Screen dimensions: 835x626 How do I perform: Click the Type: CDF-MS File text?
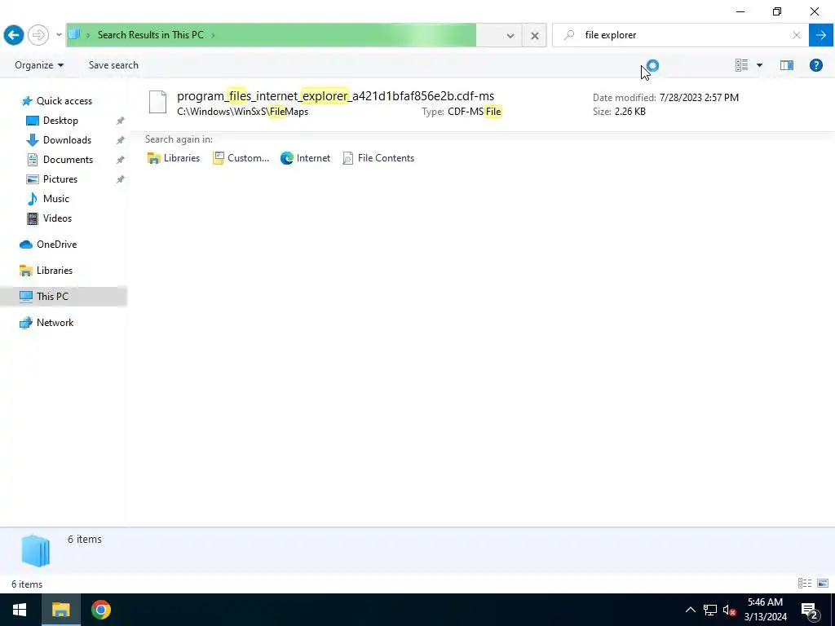pyautogui.click(x=462, y=112)
